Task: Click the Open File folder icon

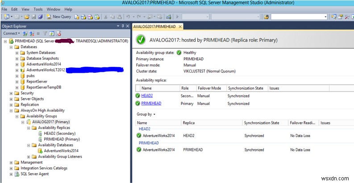Action: coord(27,17)
